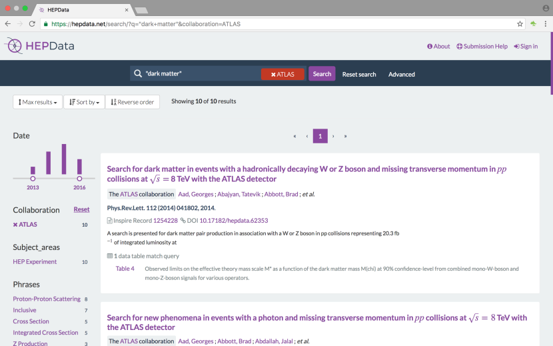Viewport: 553px width, 346px height.
Task: Remove the red ATLAS filter tag
Action: 282,74
